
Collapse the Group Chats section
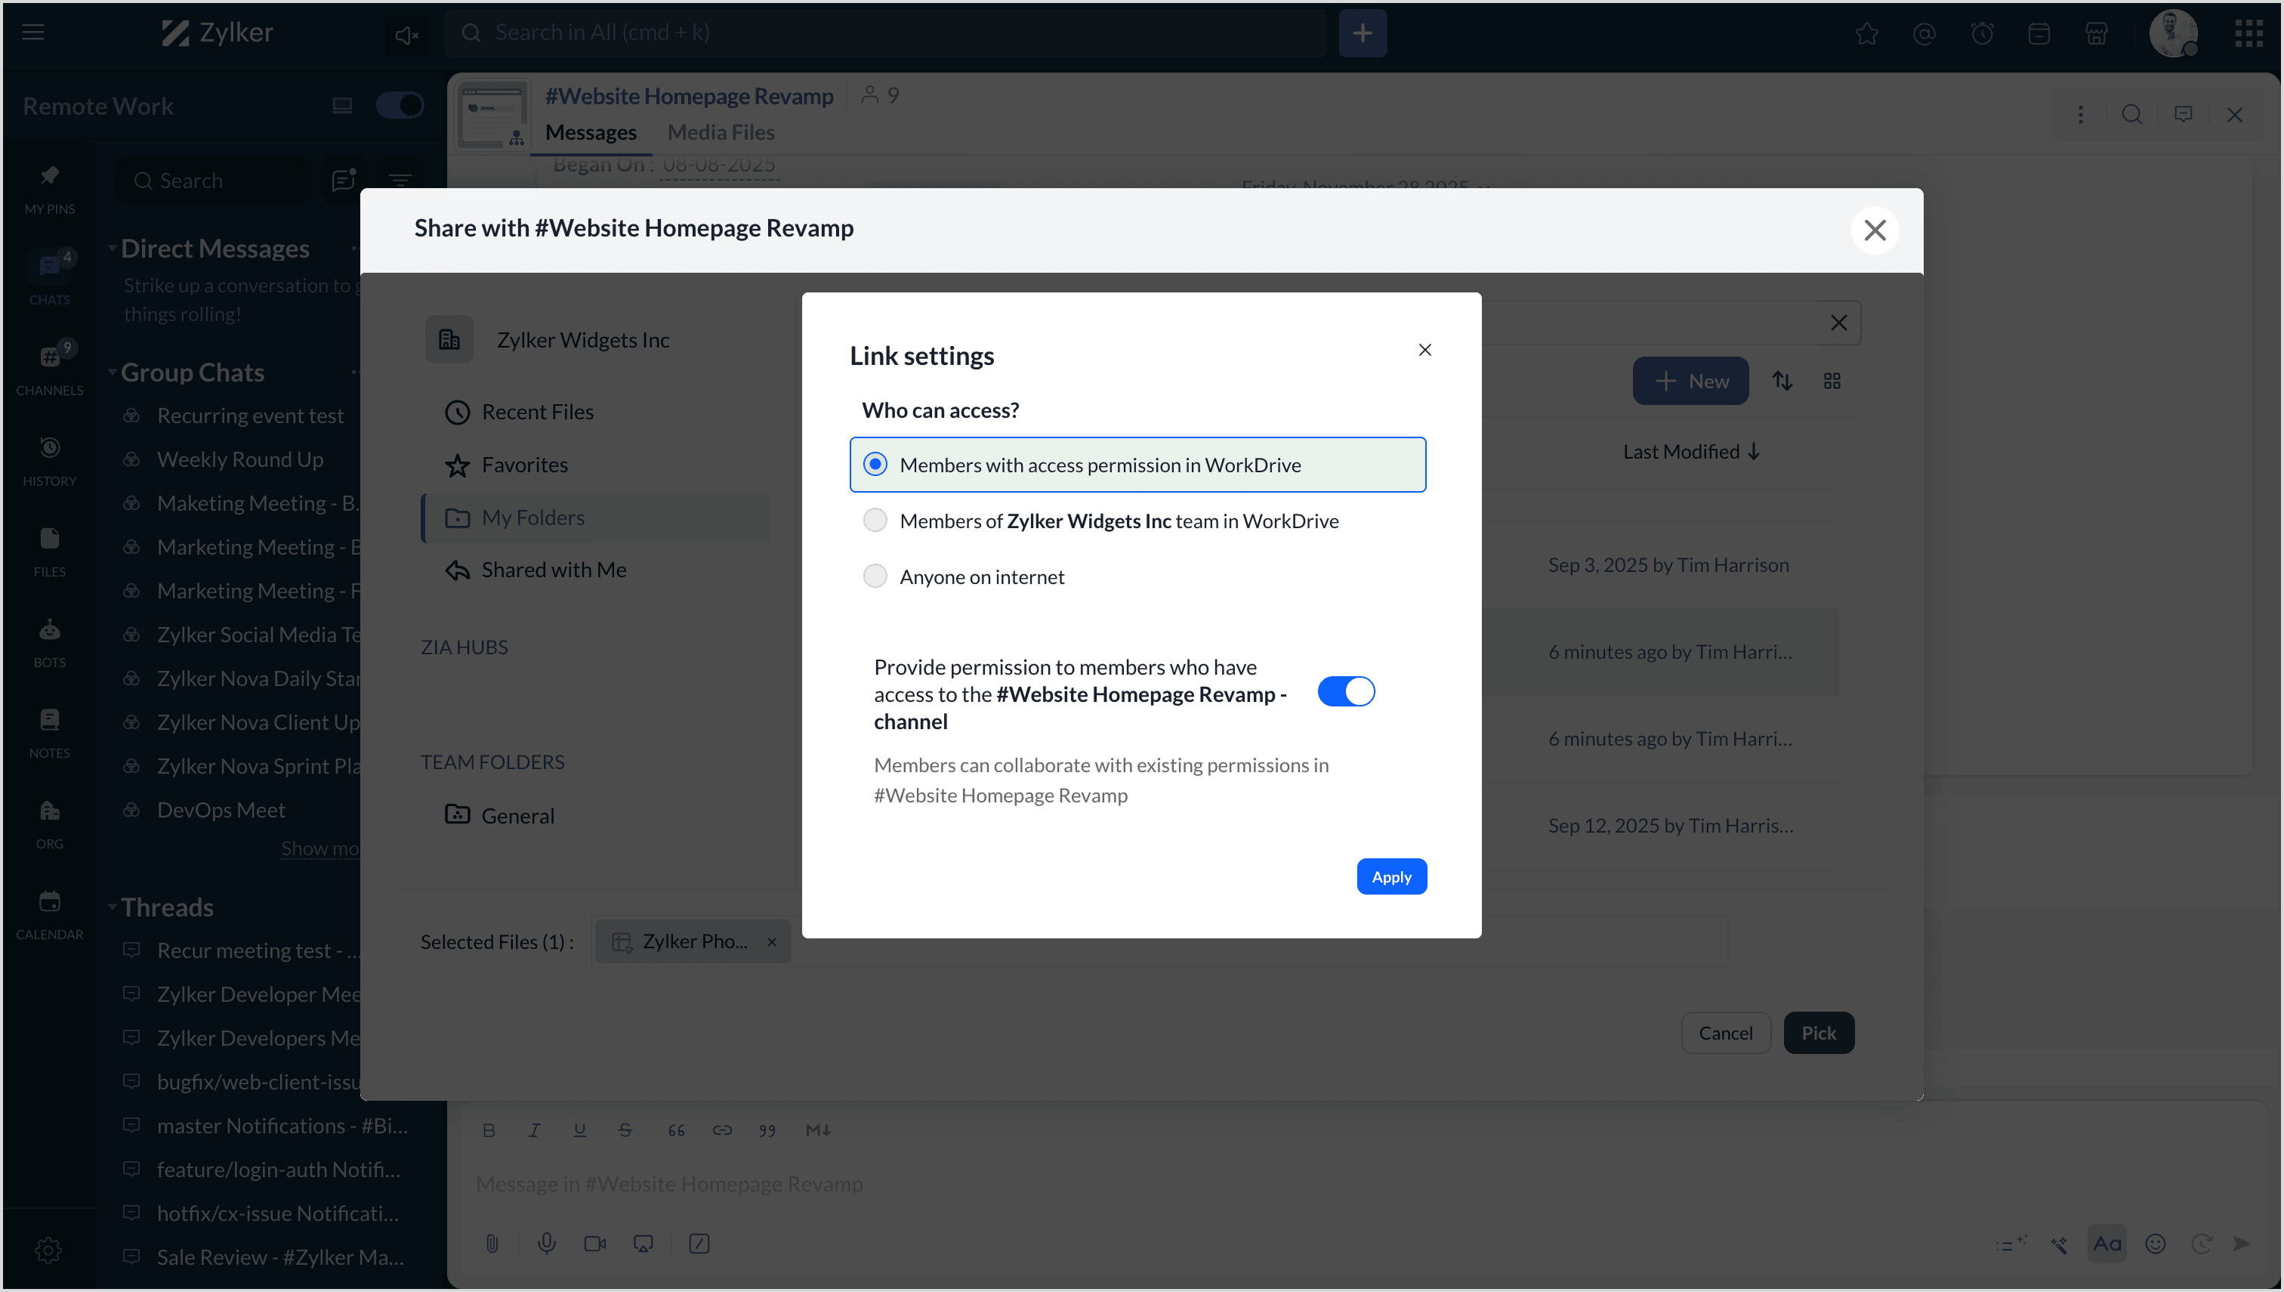coord(113,372)
